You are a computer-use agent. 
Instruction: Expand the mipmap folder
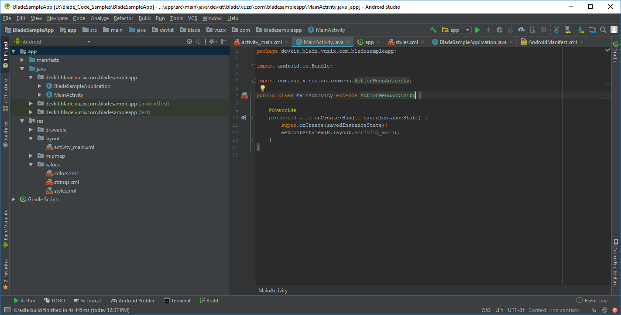click(x=31, y=156)
